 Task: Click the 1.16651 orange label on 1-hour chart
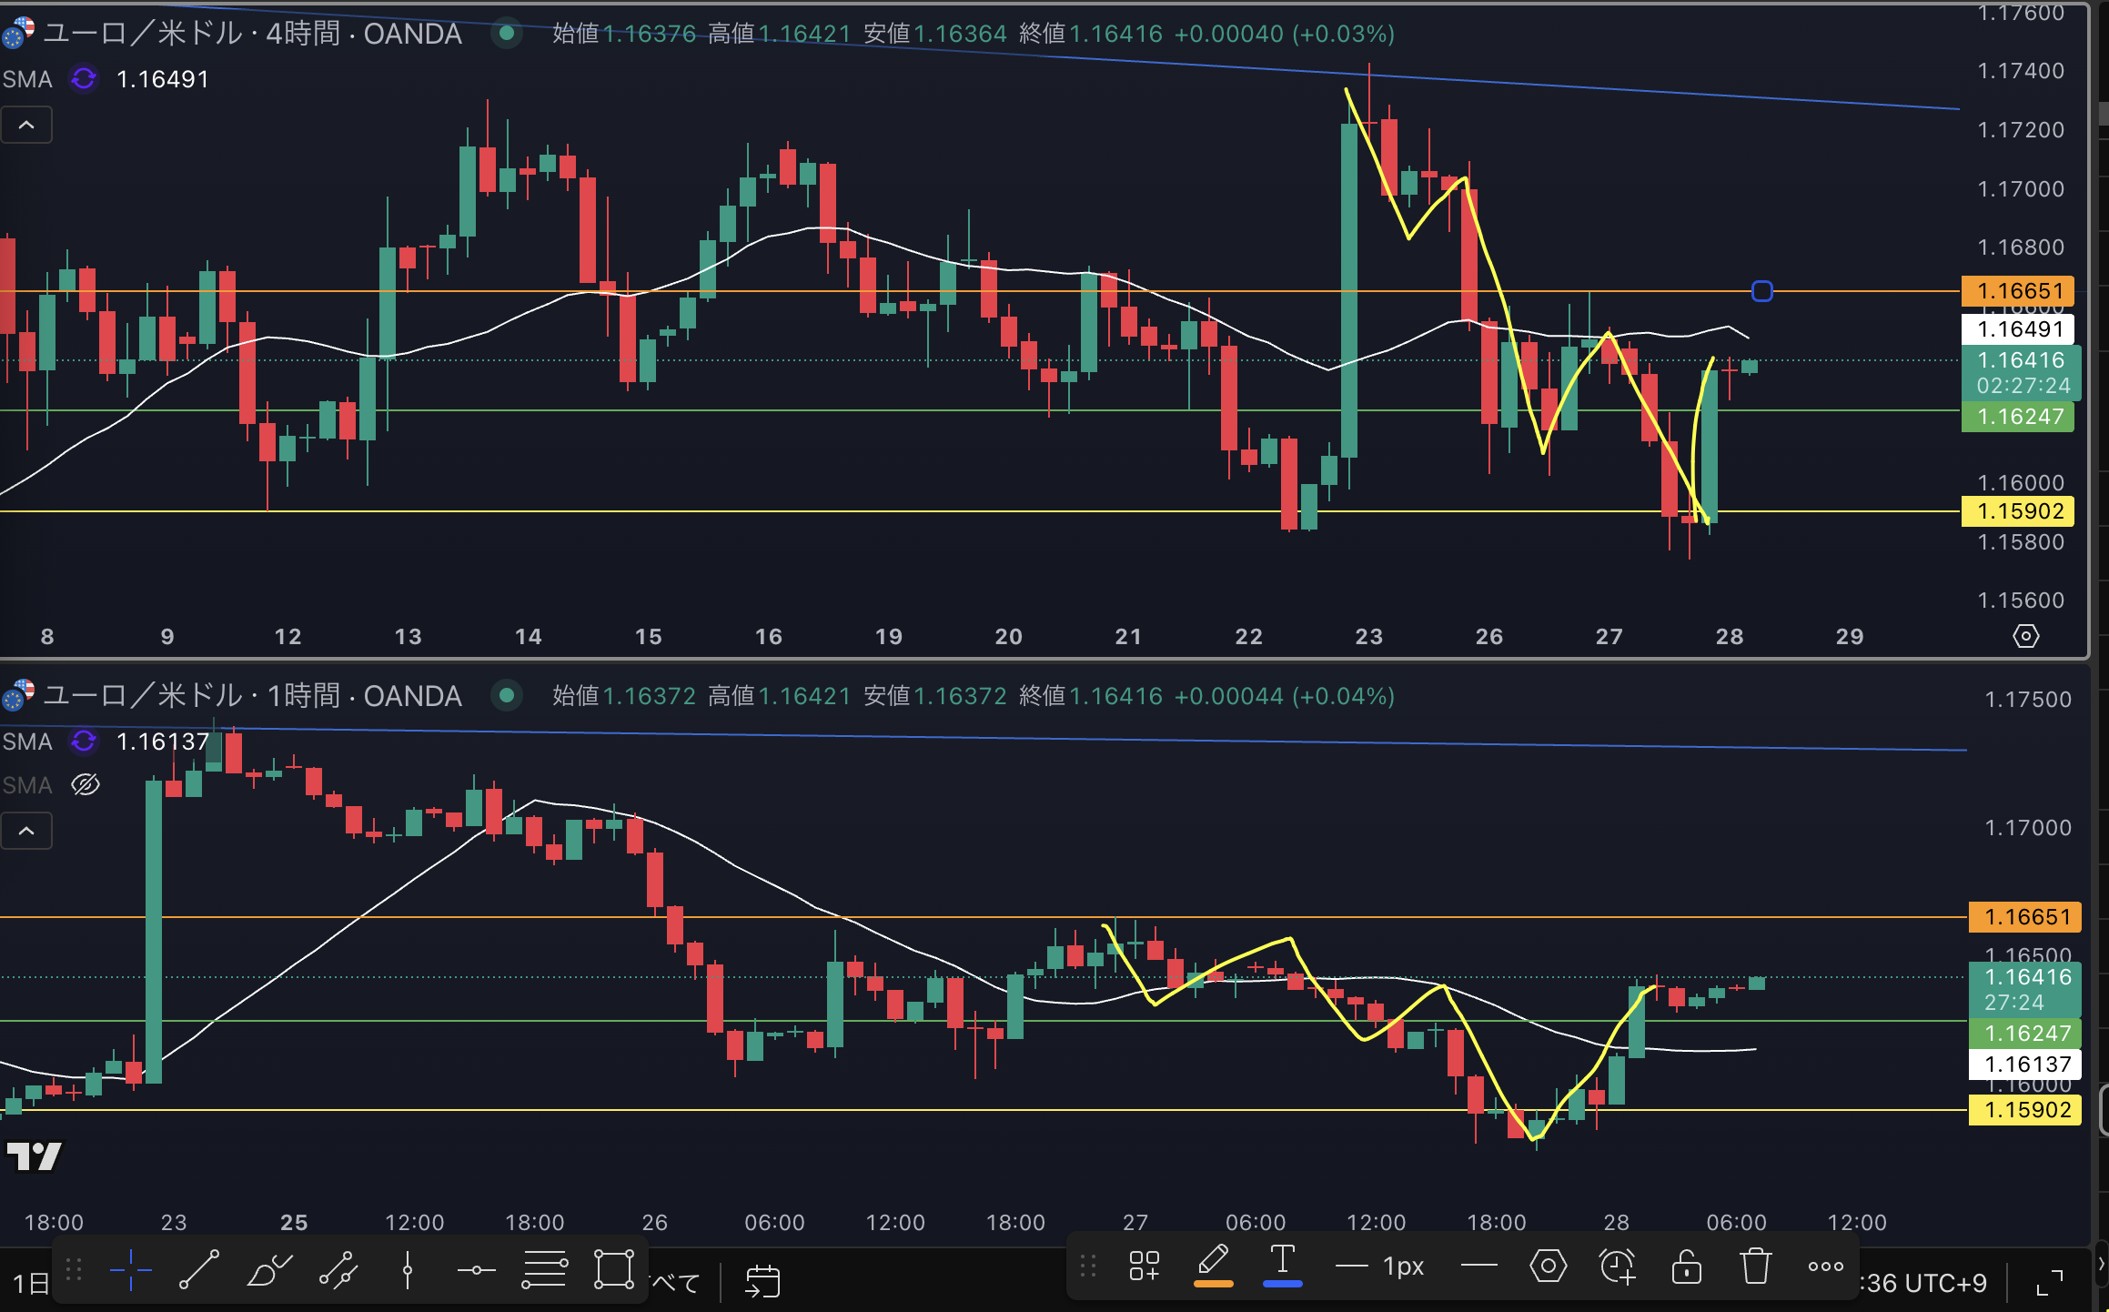[2026, 917]
